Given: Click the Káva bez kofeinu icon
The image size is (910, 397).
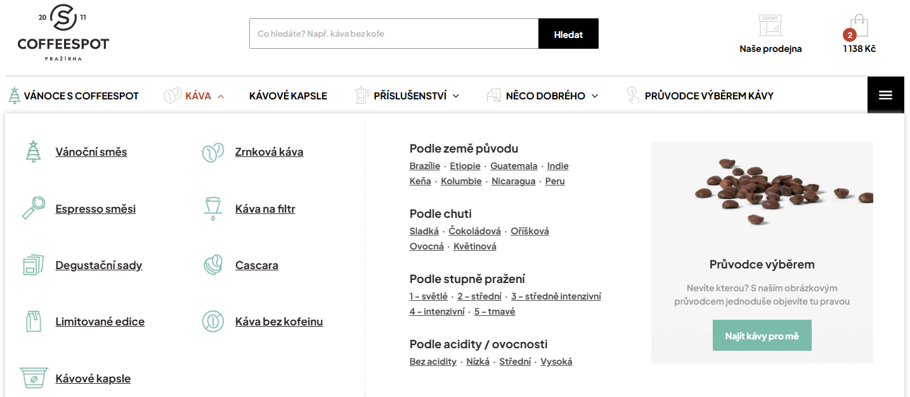Looking at the screenshot, I should point(213,321).
